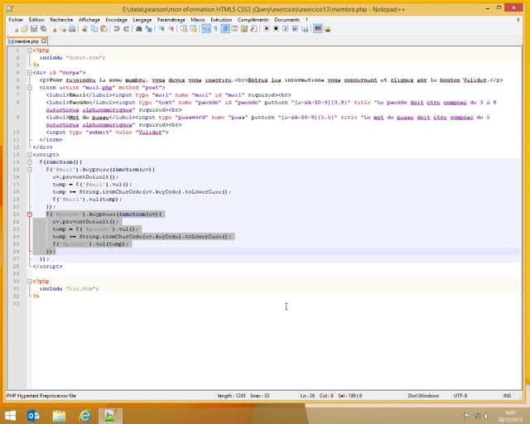The image size is (530, 424).
Task: Collapse the php block at line 30
Action: pos(30,281)
